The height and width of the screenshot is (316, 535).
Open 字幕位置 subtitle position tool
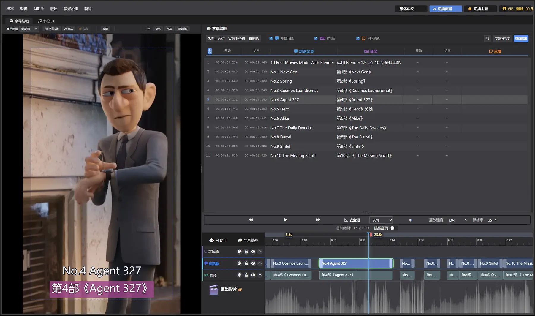[x=52, y=29]
